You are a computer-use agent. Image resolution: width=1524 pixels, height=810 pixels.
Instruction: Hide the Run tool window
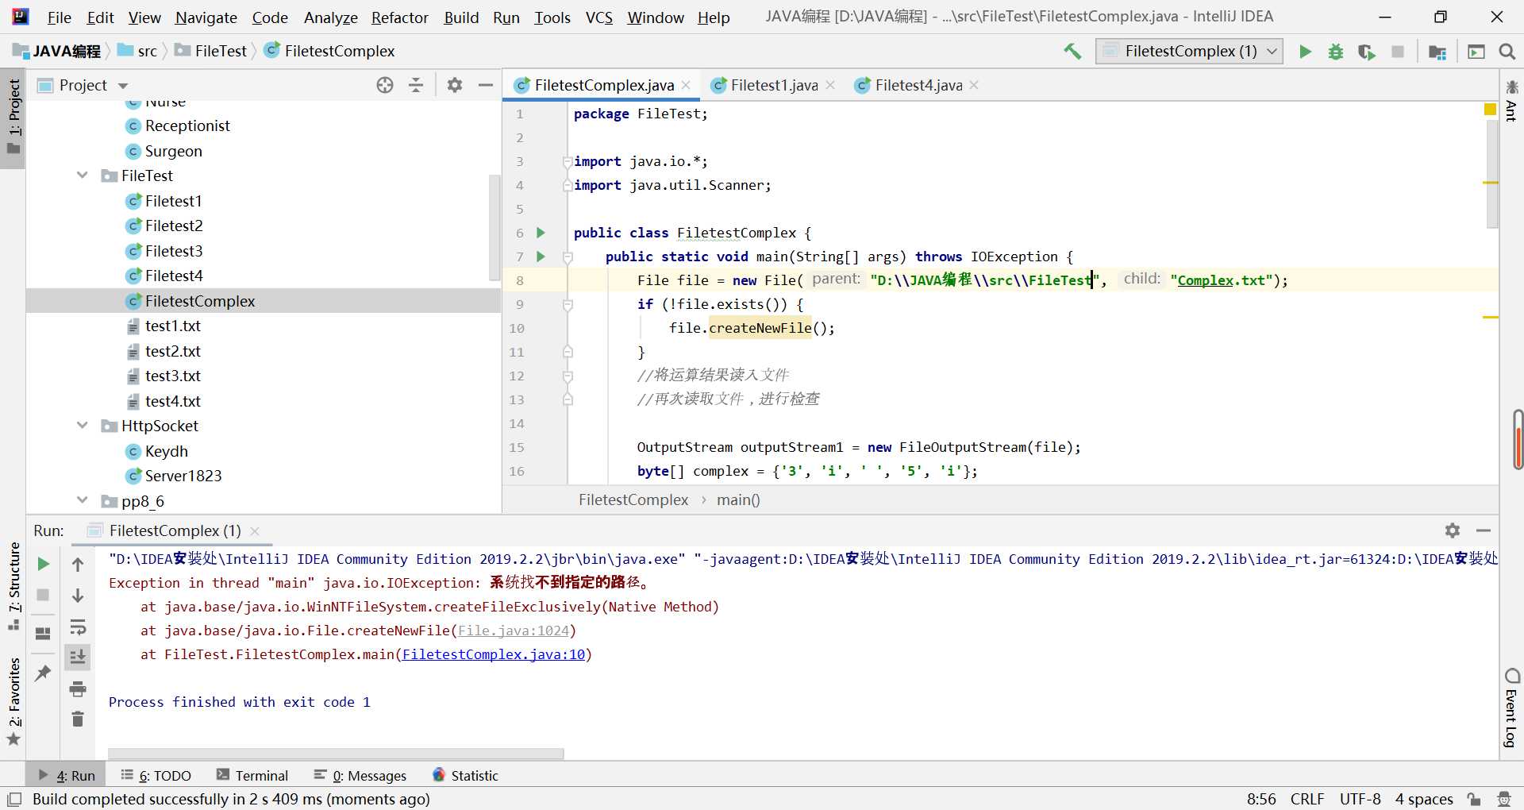(1484, 530)
